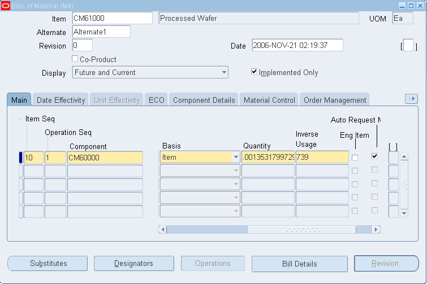
Task: Select the CM60000 row record indicator
Action: click(21, 158)
